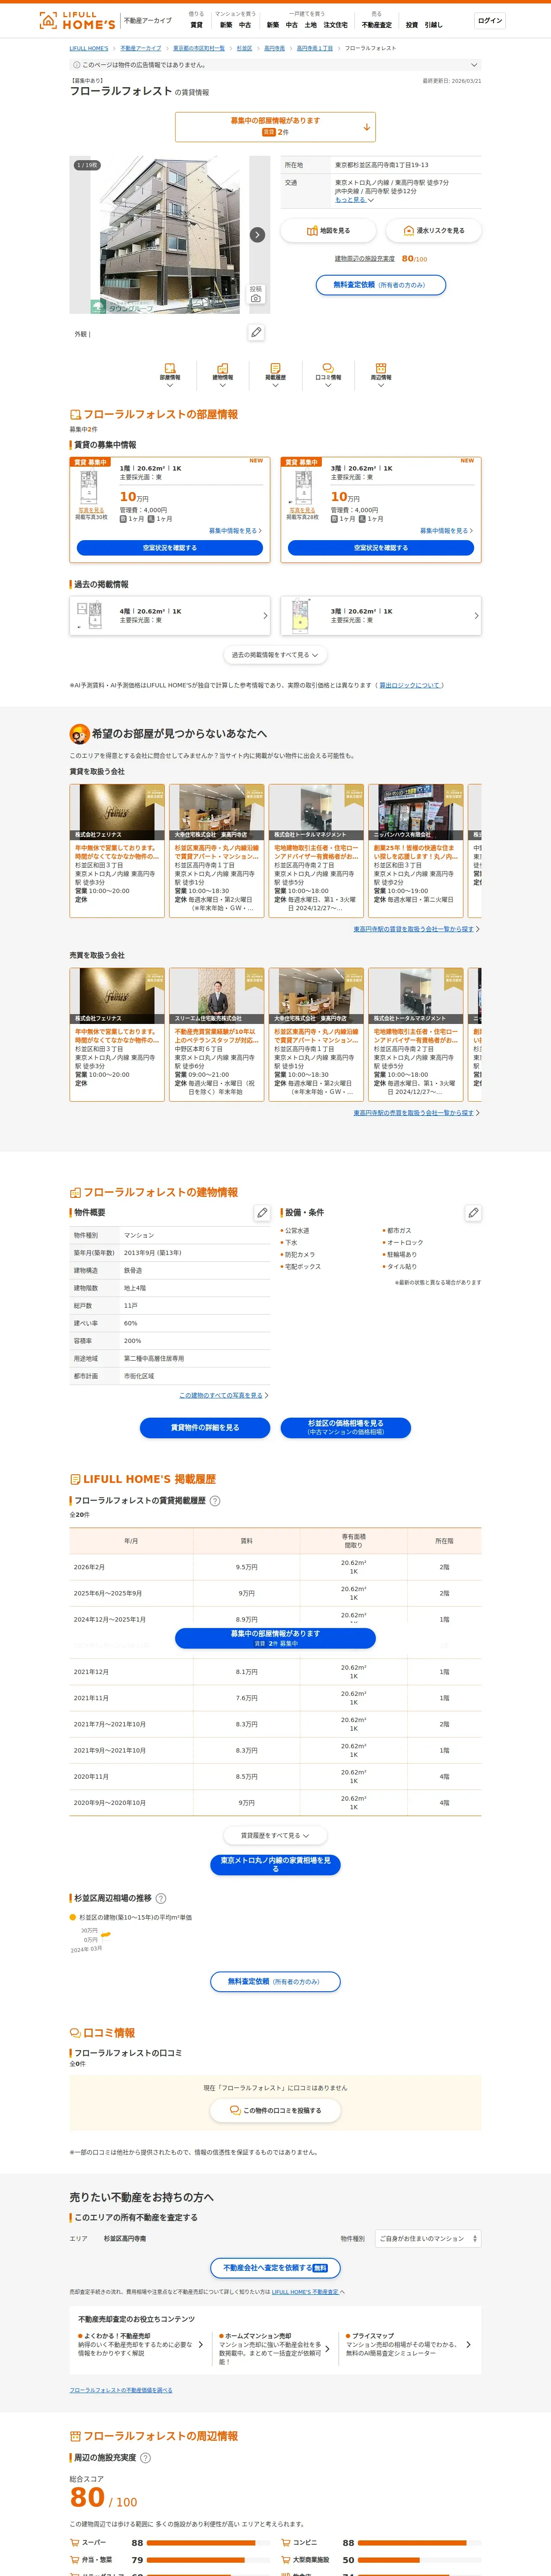Click the ログイン button
Screen dimensions: 551x2576
[490, 20]
